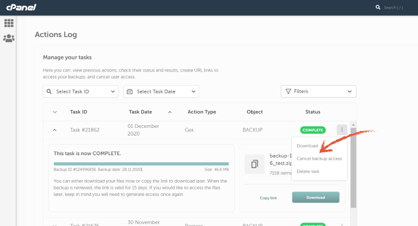The width and height of the screenshot is (418, 226).
Task: Open the Select Task ID dropdown
Action: coord(80,91)
